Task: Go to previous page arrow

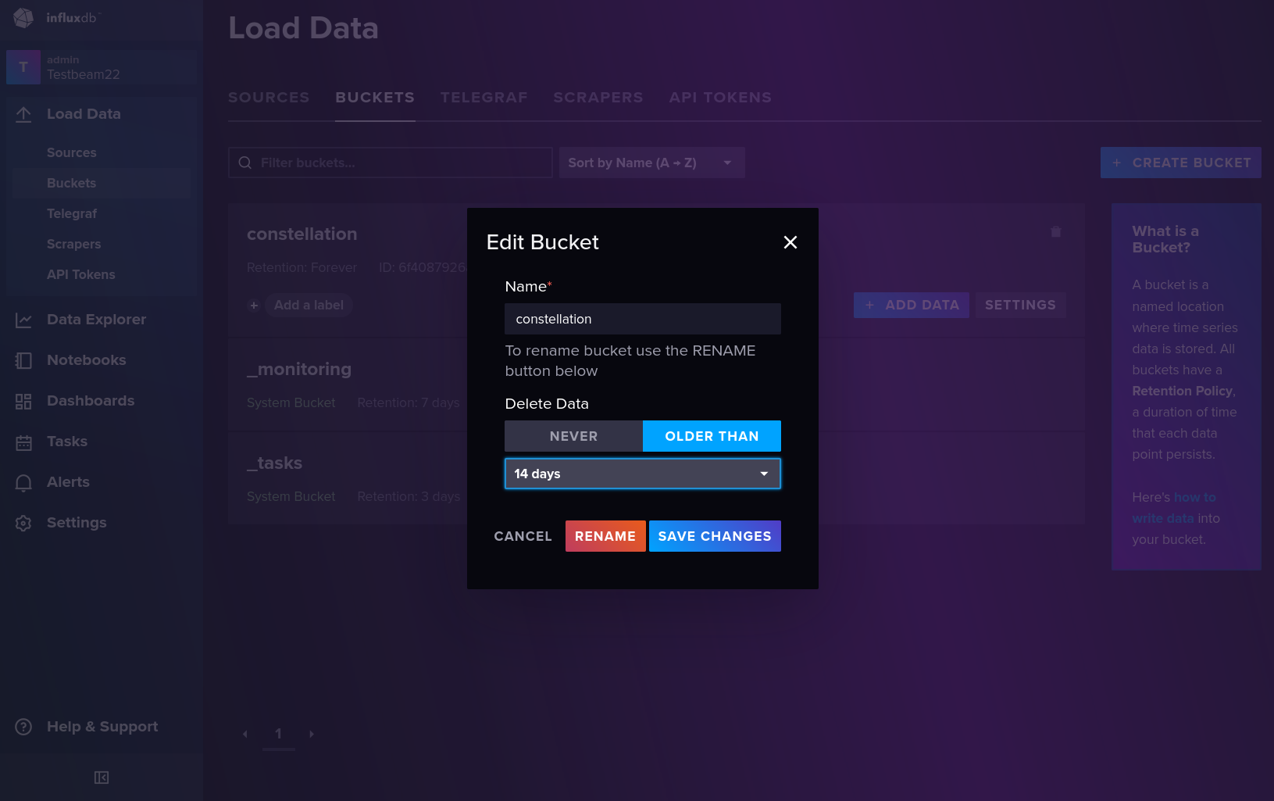Action: [245, 734]
